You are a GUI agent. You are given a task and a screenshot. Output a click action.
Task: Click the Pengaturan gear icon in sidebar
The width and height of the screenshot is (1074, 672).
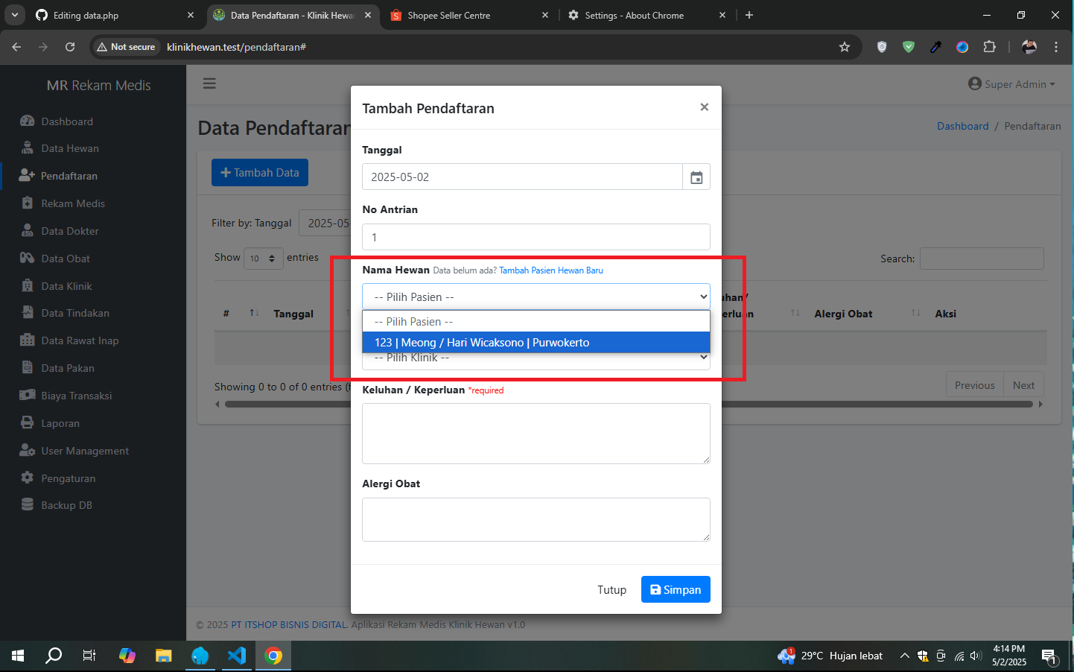click(28, 478)
